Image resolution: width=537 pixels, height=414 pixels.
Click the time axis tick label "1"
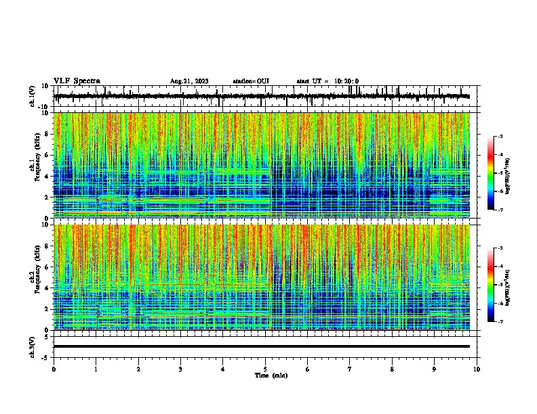tap(96, 369)
